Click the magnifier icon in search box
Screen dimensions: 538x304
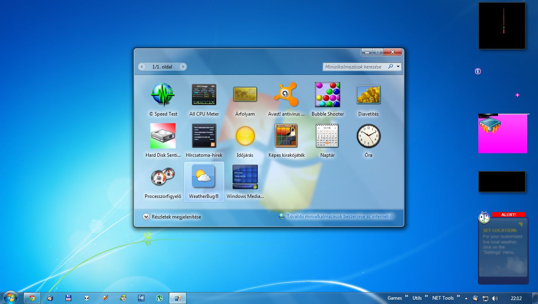click(x=390, y=66)
